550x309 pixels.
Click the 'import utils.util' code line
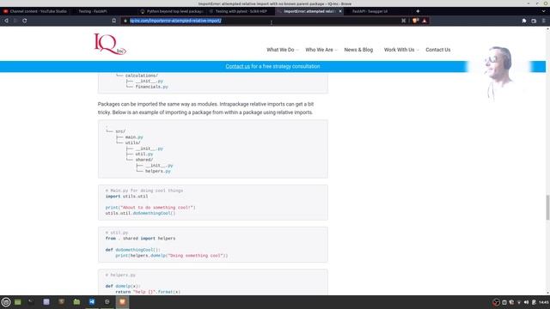tap(126, 197)
